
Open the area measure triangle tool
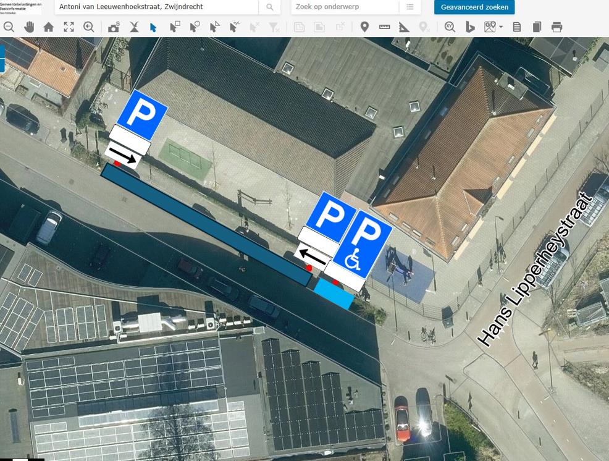pos(404,27)
